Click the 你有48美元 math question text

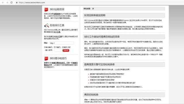(57, 47)
